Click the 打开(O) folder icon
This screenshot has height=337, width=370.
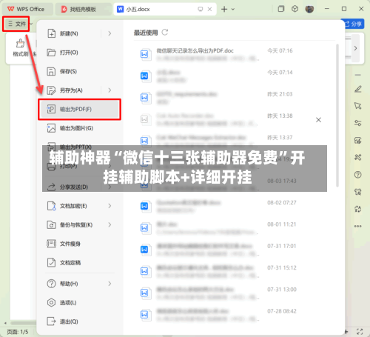tap(51, 53)
